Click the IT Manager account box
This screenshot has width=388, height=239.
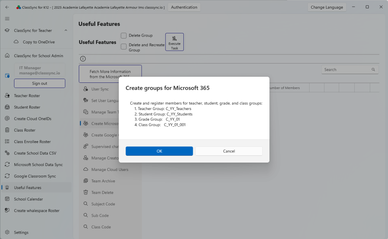39,70
